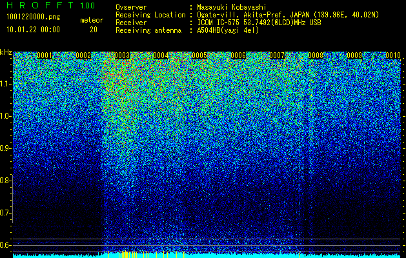The height and width of the screenshot is (258, 406).
Task: Click the 1.1 frequency axis label
Action: pos(5,84)
